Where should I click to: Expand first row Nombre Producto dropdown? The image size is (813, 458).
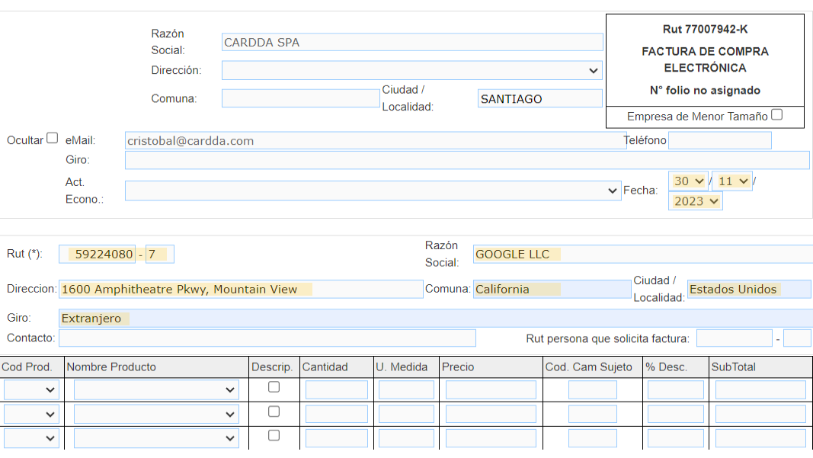[156, 390]
